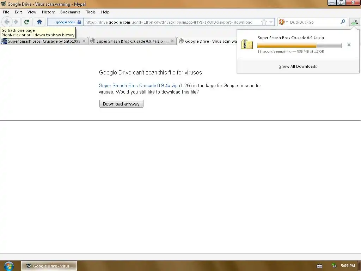Image resolution: width=361 pixels, height=271 pixels.
Task: Click the Mypal raccoon icon in title bar
Action: (x=3, y=4)
